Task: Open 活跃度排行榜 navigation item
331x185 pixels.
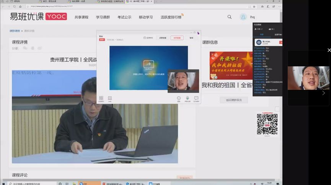Action: point(171,17)
